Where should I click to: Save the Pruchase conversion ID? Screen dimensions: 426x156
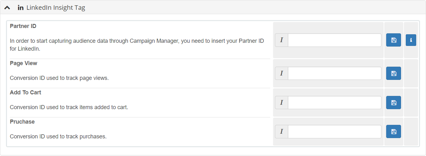click(393, 131)
